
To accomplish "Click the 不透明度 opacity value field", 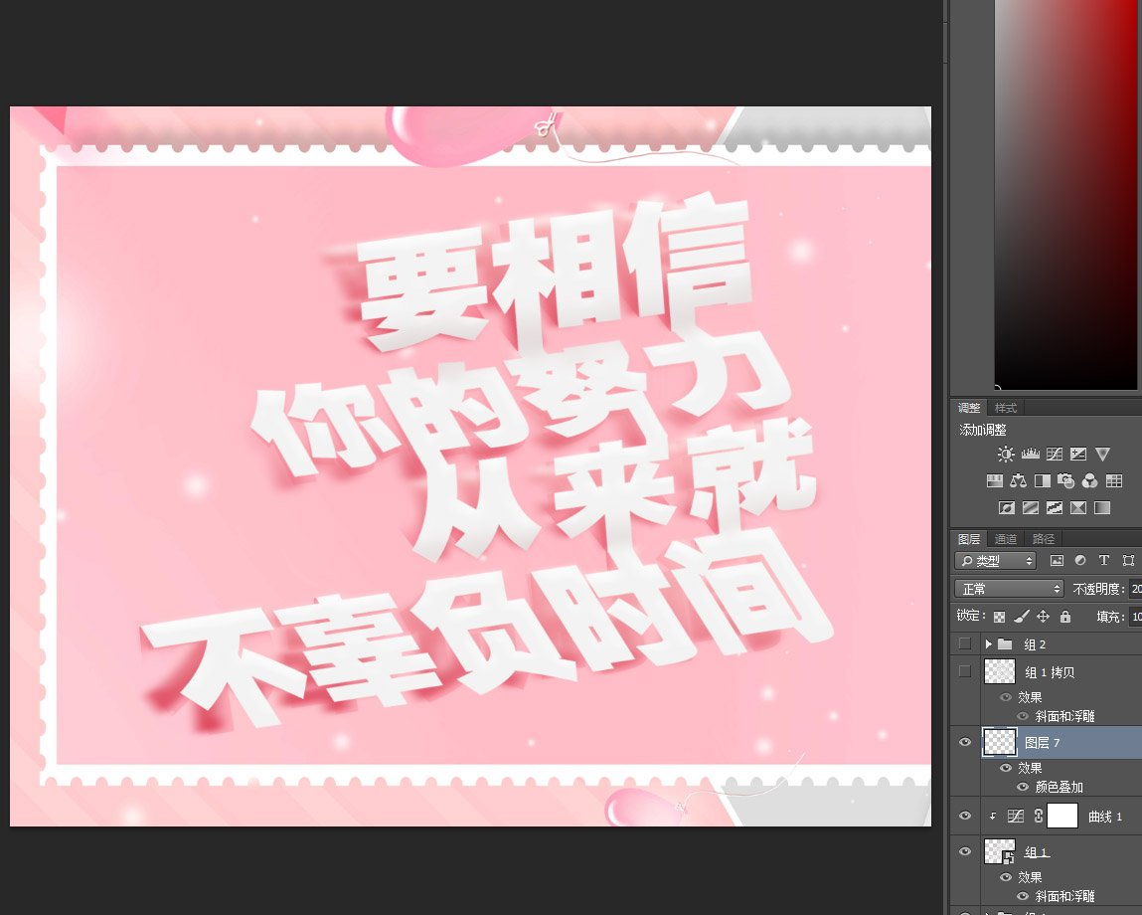I will pyautogui.click(x=1135, y=589).
